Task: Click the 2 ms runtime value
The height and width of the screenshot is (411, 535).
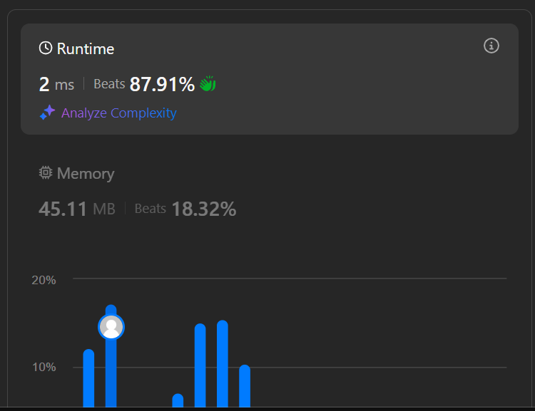Action: (56, 84)
